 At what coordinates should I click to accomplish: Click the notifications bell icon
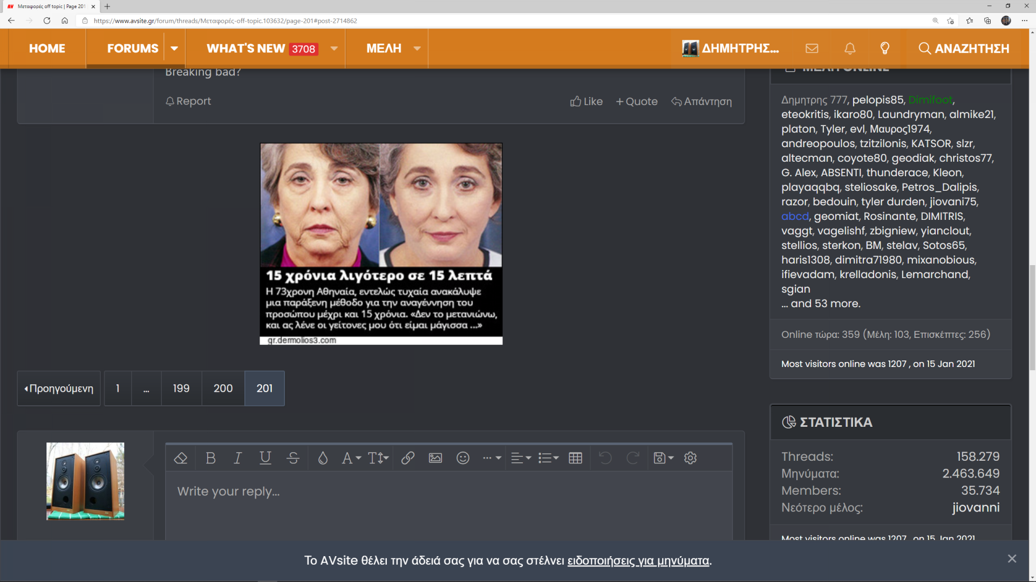pyautogui.click(x=850, y=48)
